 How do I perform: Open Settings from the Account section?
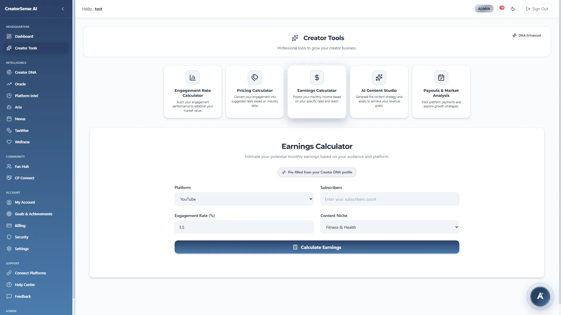(22, 249)
